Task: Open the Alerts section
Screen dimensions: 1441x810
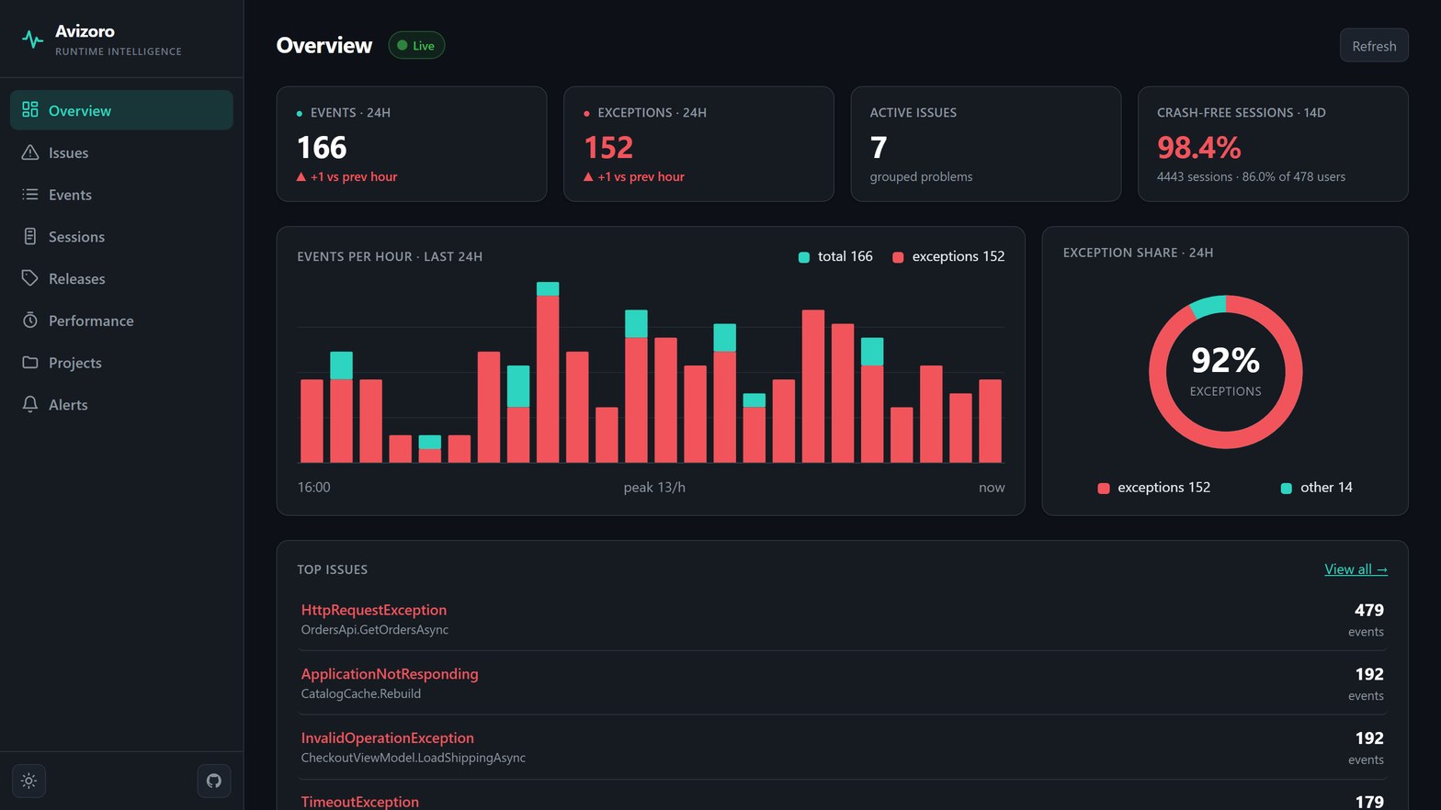Action: click(121, 404)
